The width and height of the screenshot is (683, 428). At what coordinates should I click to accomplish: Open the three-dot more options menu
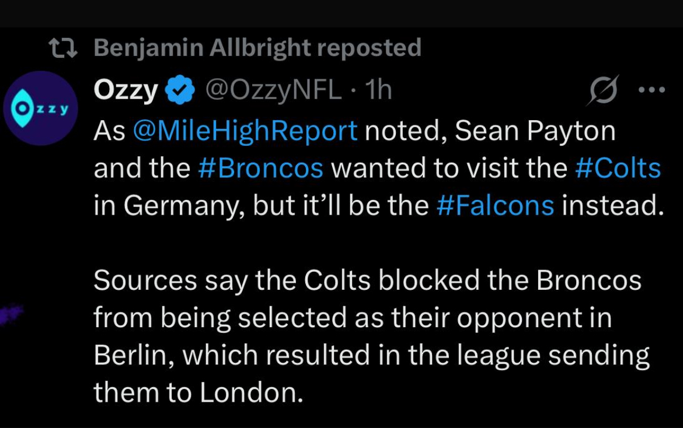coord(652,91)
